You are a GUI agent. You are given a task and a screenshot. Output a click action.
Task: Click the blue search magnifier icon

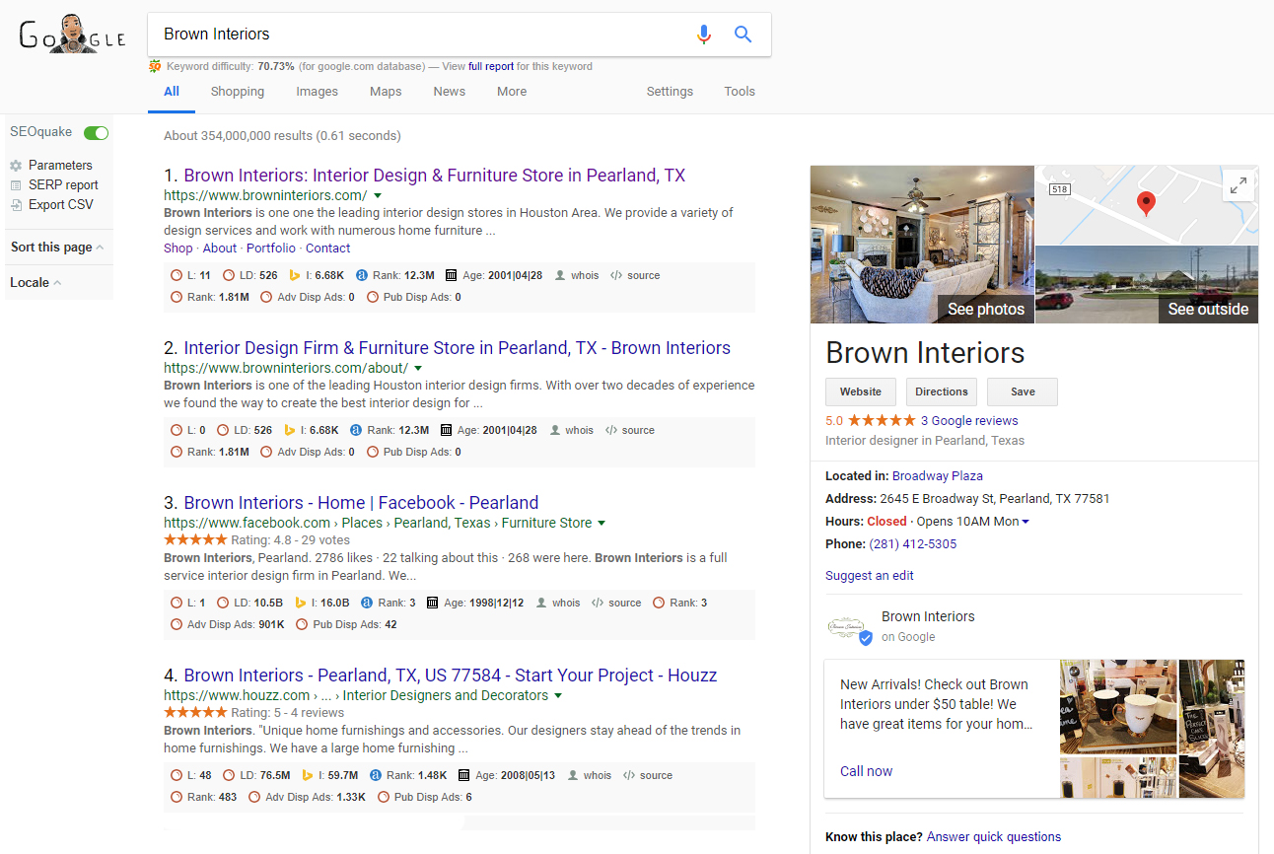coord(743,35)
